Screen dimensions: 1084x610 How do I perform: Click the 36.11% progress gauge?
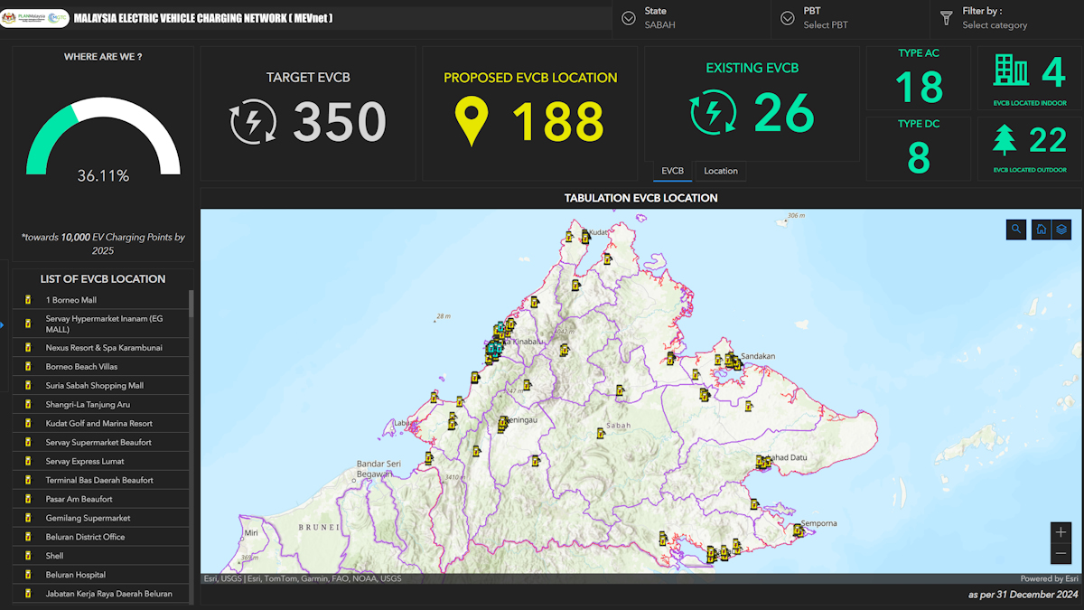pyautogui.click(x=103, y=140)
